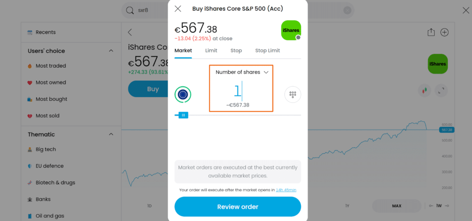The width and height of the screenshot is (472, 221).
Task: Switch to the candlestick chart icon
Action: point(425,90)
